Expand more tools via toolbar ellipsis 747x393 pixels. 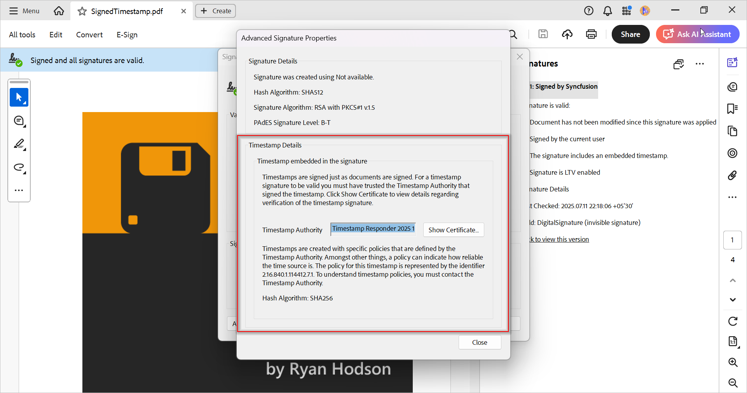tap(19, 190)
